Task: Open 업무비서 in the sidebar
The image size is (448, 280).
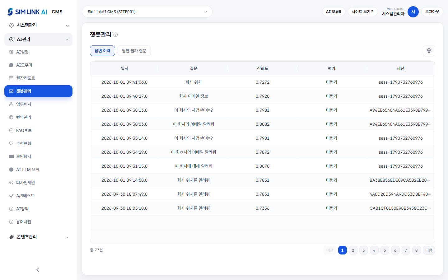Action: pyautogui.click(x=38, y=104)
